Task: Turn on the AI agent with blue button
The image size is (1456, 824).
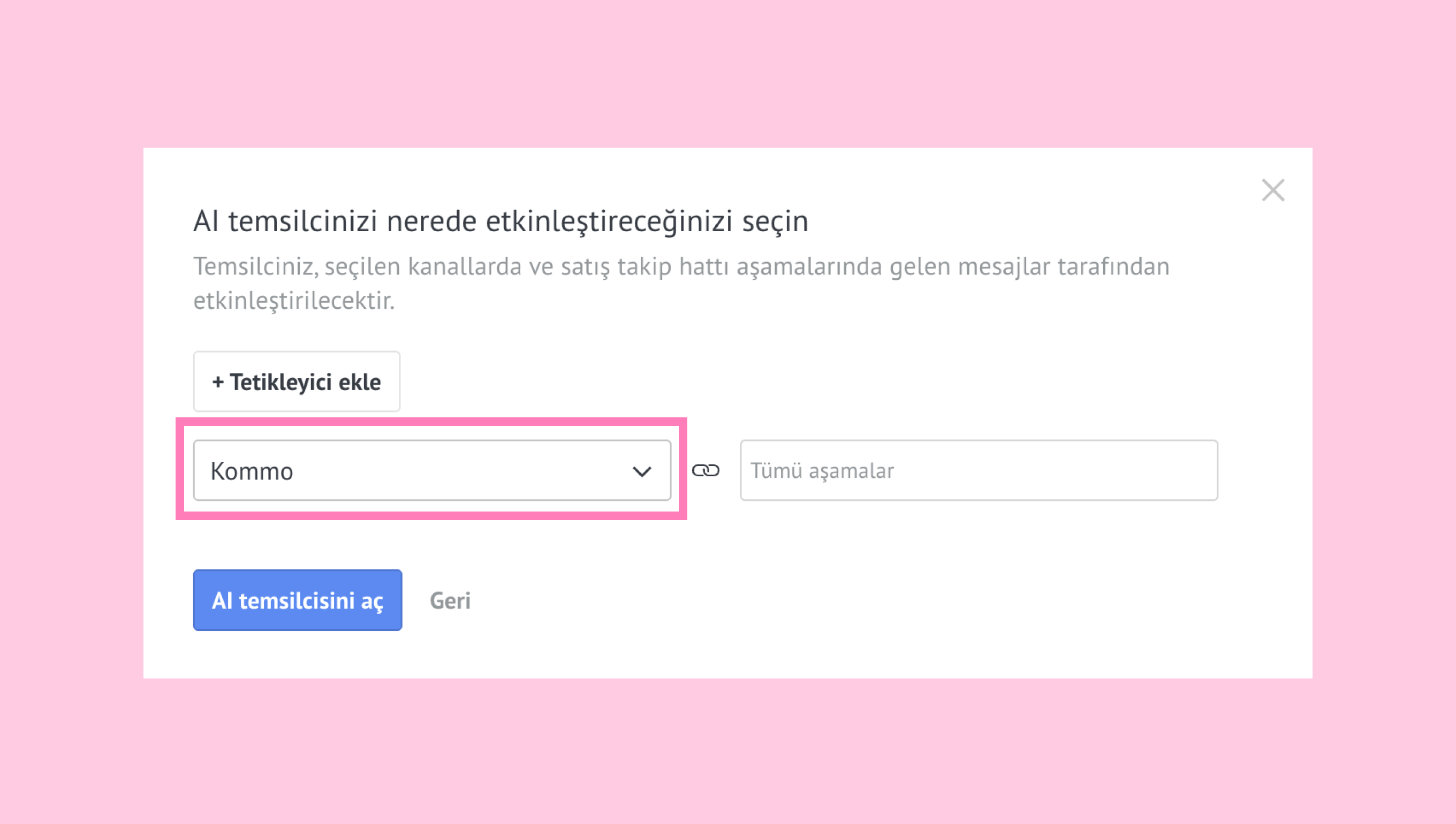Action: (297, 600)
